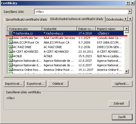Click the list scrollbar down arrow
136x124 pixels.
coord(126,71)
